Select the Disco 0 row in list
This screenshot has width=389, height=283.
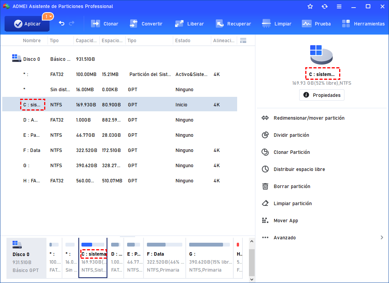click(120, 59)
